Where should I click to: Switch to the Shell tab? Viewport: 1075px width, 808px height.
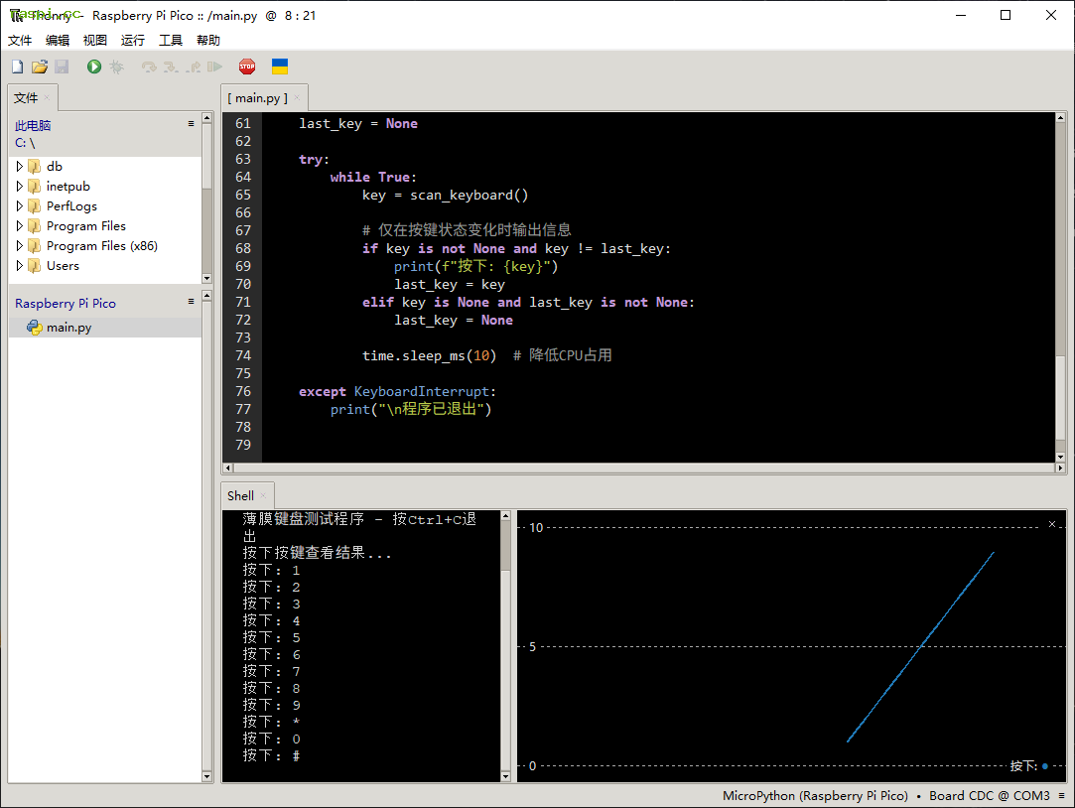pos(241,495)
